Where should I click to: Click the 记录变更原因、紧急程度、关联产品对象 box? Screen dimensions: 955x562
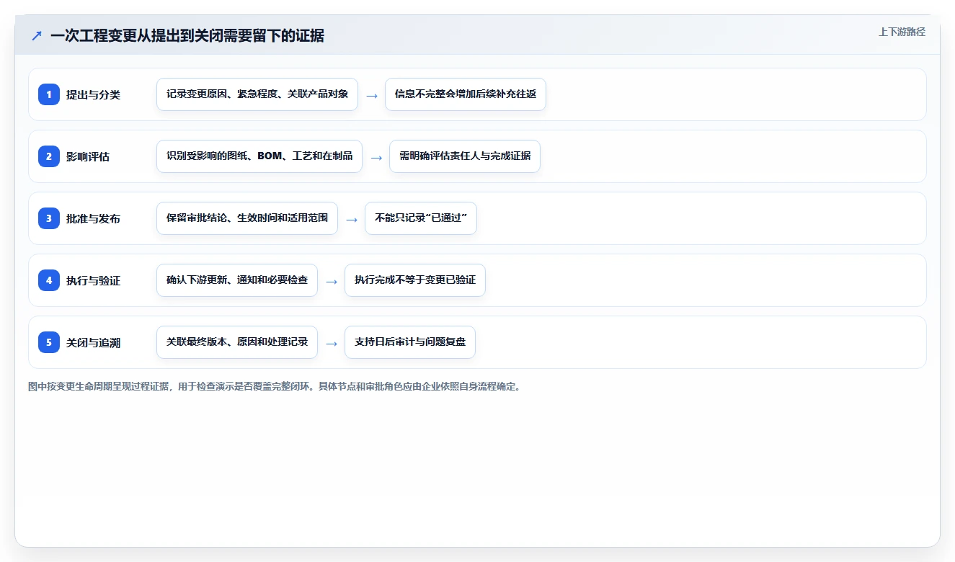pyautogui.click(x=257, y=94)
